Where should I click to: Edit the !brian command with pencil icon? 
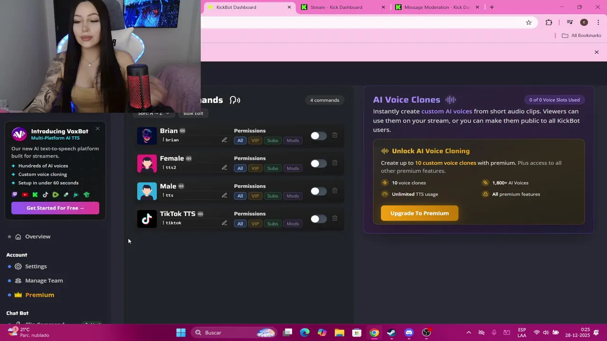[x=224, y=140]
